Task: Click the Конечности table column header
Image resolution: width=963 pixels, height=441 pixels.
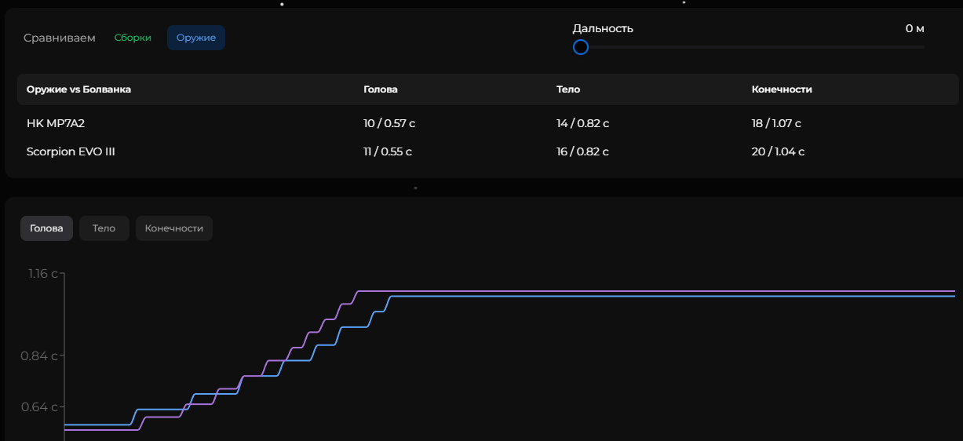Action: coord(782,89)
